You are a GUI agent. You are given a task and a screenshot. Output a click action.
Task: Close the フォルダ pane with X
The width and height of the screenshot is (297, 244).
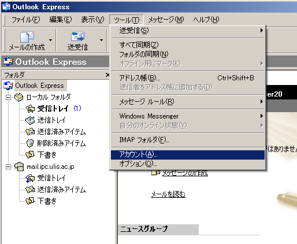pos(107,75)
